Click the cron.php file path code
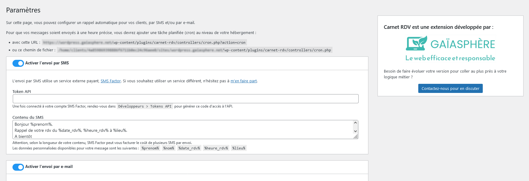529x181 pixels. tap(195, 50)
